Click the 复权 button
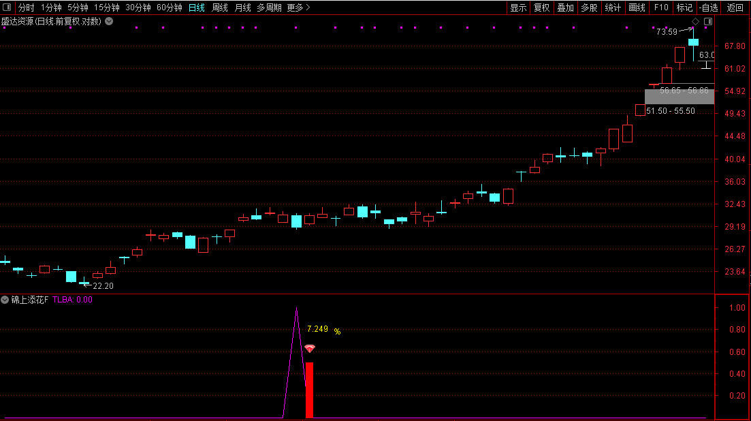The height and width of the screenshot is (421, 751). point(542,7)
